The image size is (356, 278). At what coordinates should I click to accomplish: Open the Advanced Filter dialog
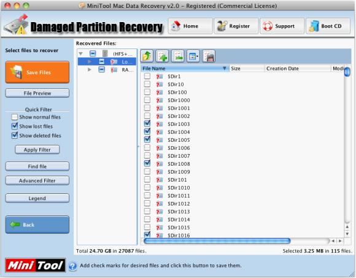coord(37,180)
